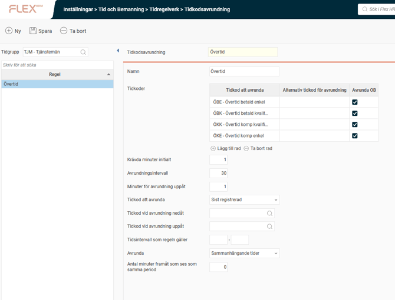
Task: Click the Ta bort minus icon
Action: (64, 31)
